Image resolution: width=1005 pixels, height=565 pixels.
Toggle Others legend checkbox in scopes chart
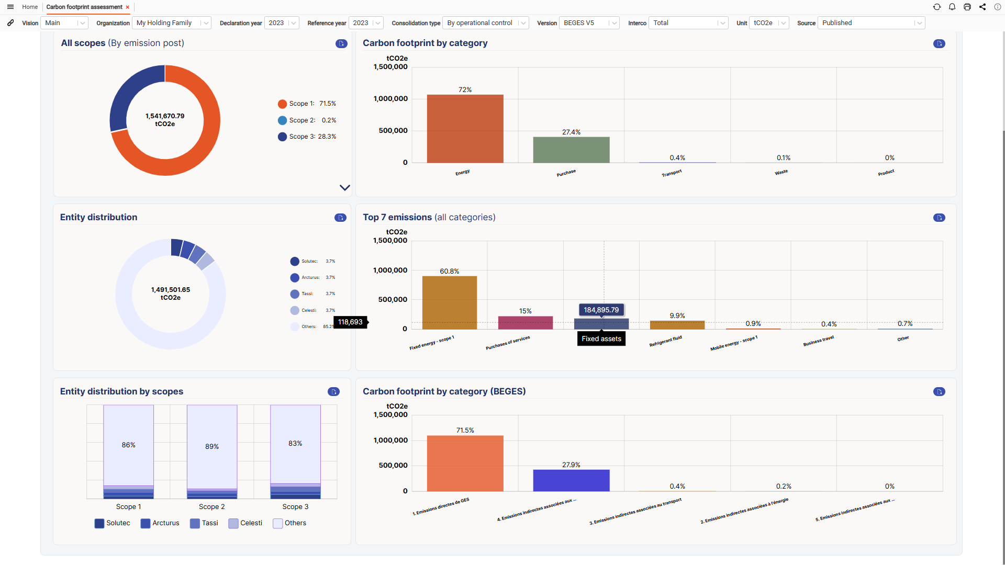pos(278,523)
